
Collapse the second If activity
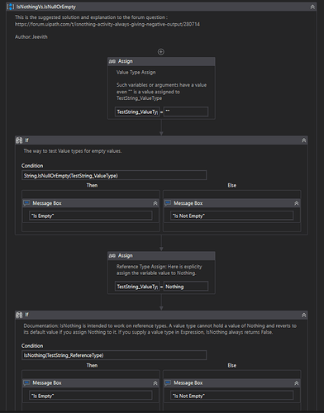(x=304, y=315)
